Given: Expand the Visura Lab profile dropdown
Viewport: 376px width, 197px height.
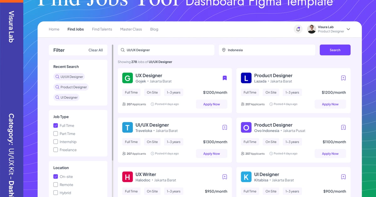Looking at the screenshot, I should pyautogui.click(x=348, y=29).
